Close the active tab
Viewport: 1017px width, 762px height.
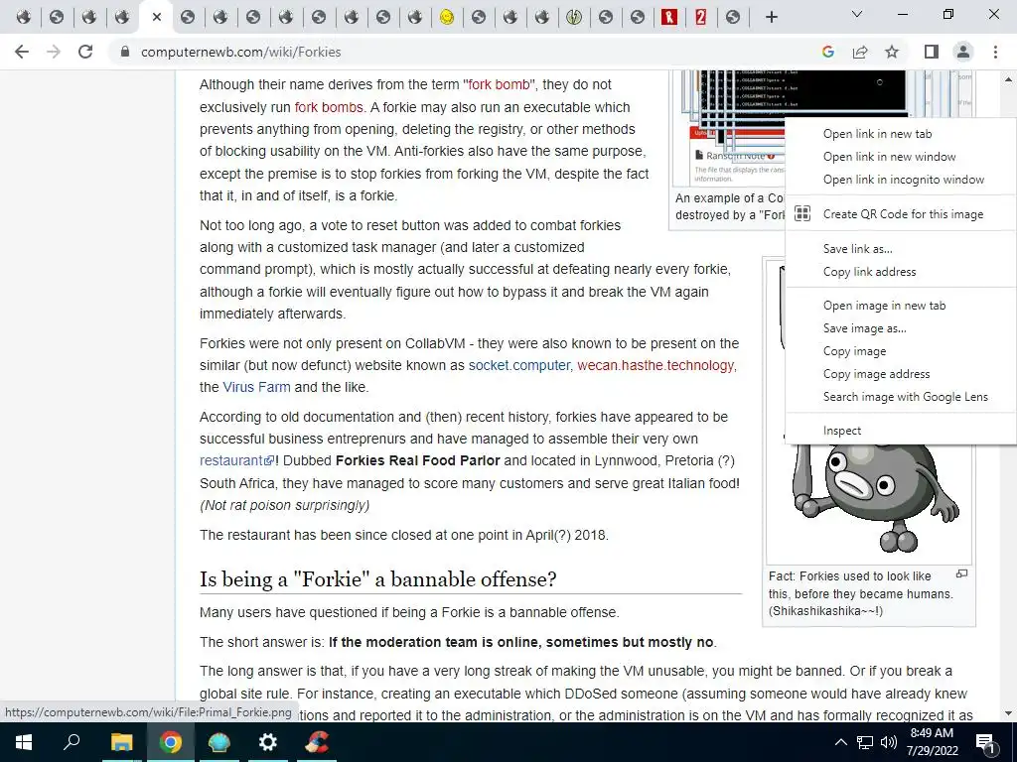(156, 18)
